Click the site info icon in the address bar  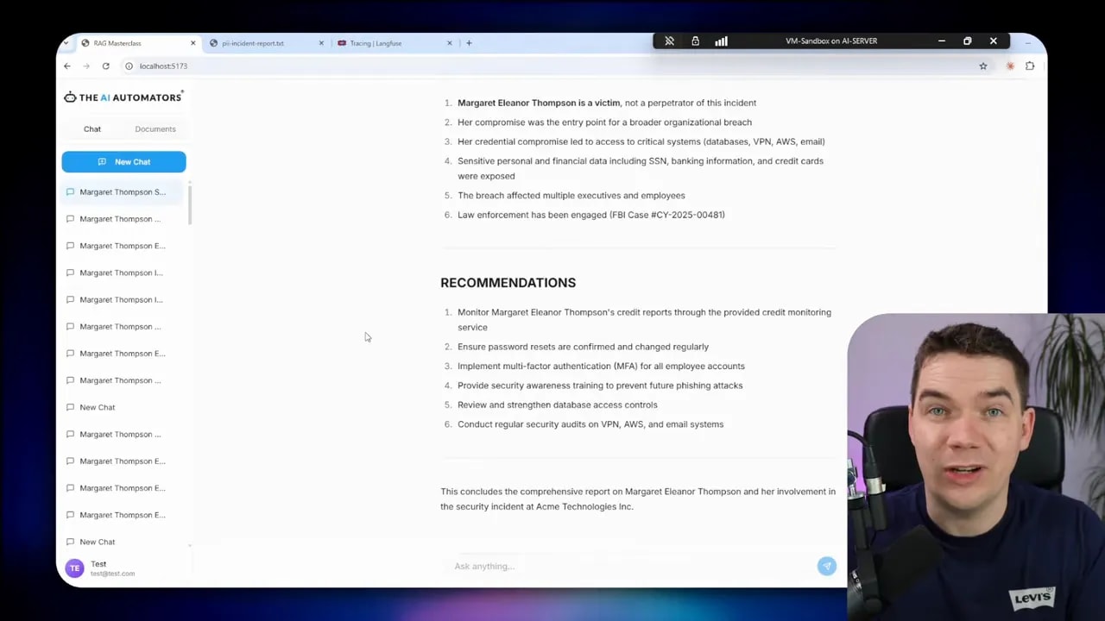(129, 66)
